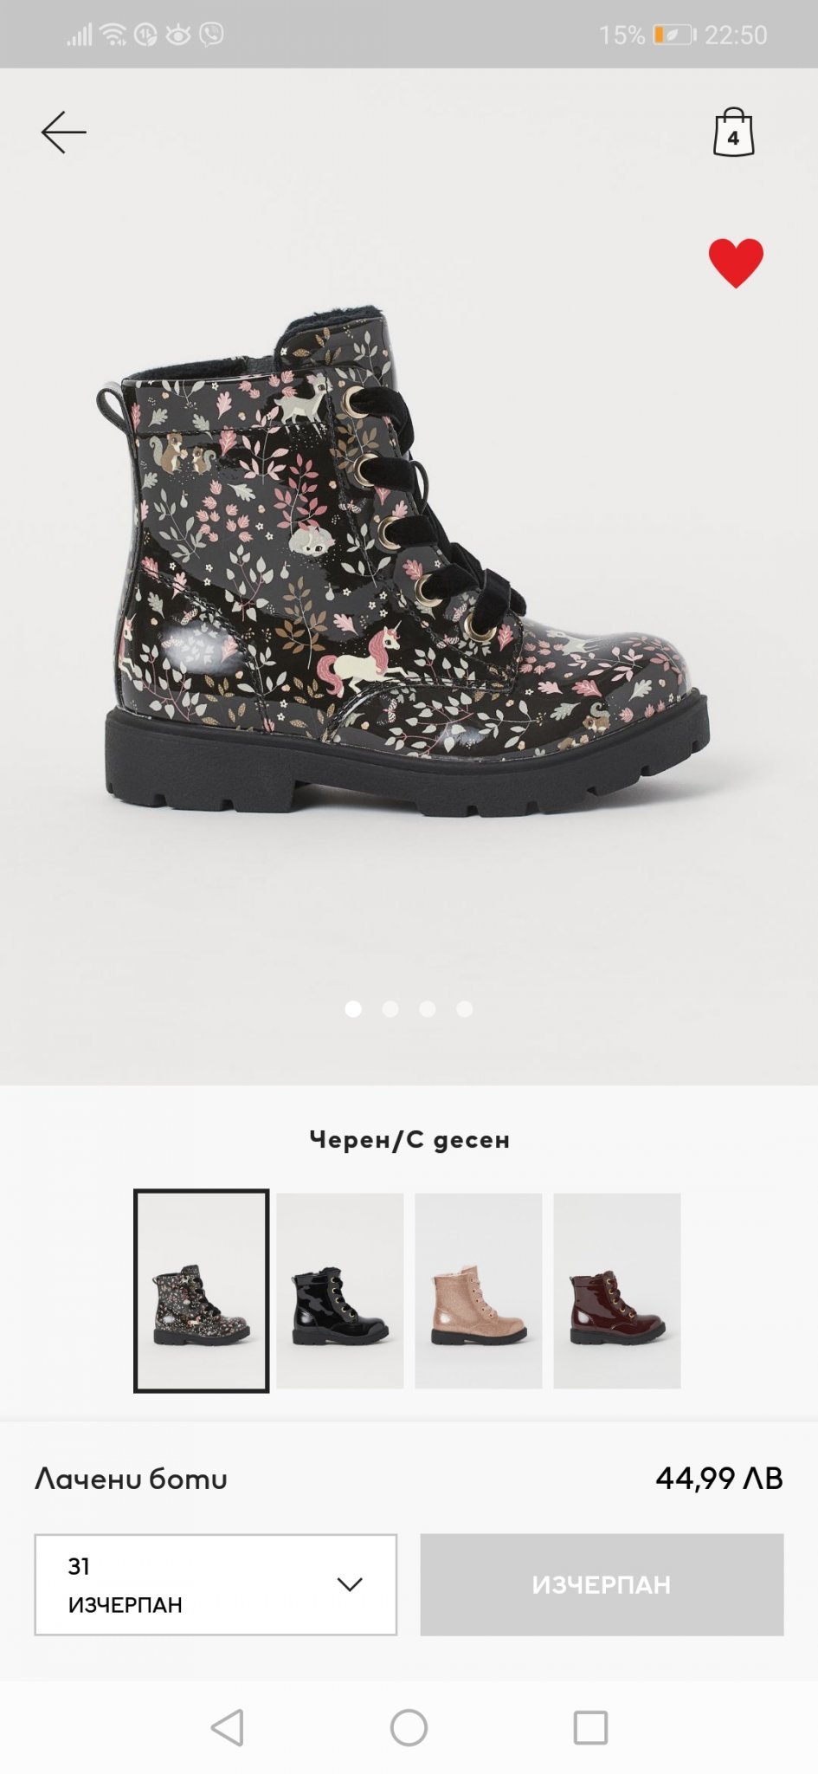The height and width of the screenshot is (1774, 818).
Task: Click the grey ИЗЧЕРПАН button
Action: 602,1584
